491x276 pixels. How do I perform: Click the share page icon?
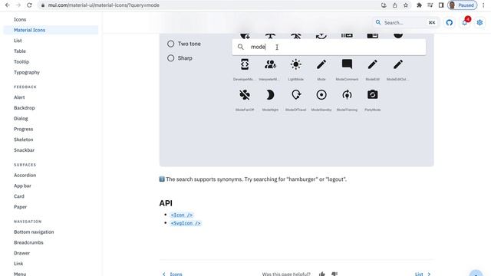395,5
